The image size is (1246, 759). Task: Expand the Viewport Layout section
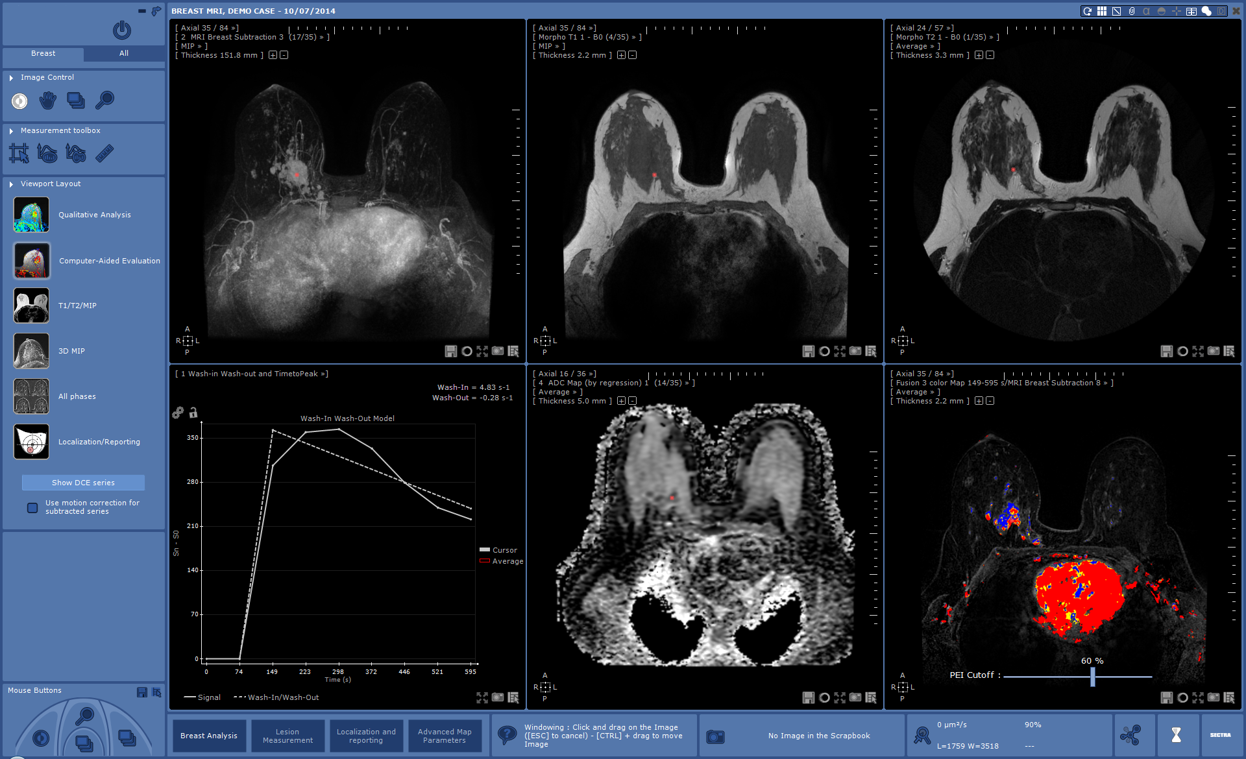click(x=11, y=184)
